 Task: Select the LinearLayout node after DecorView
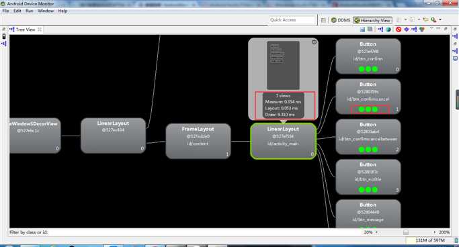point(114,136)
